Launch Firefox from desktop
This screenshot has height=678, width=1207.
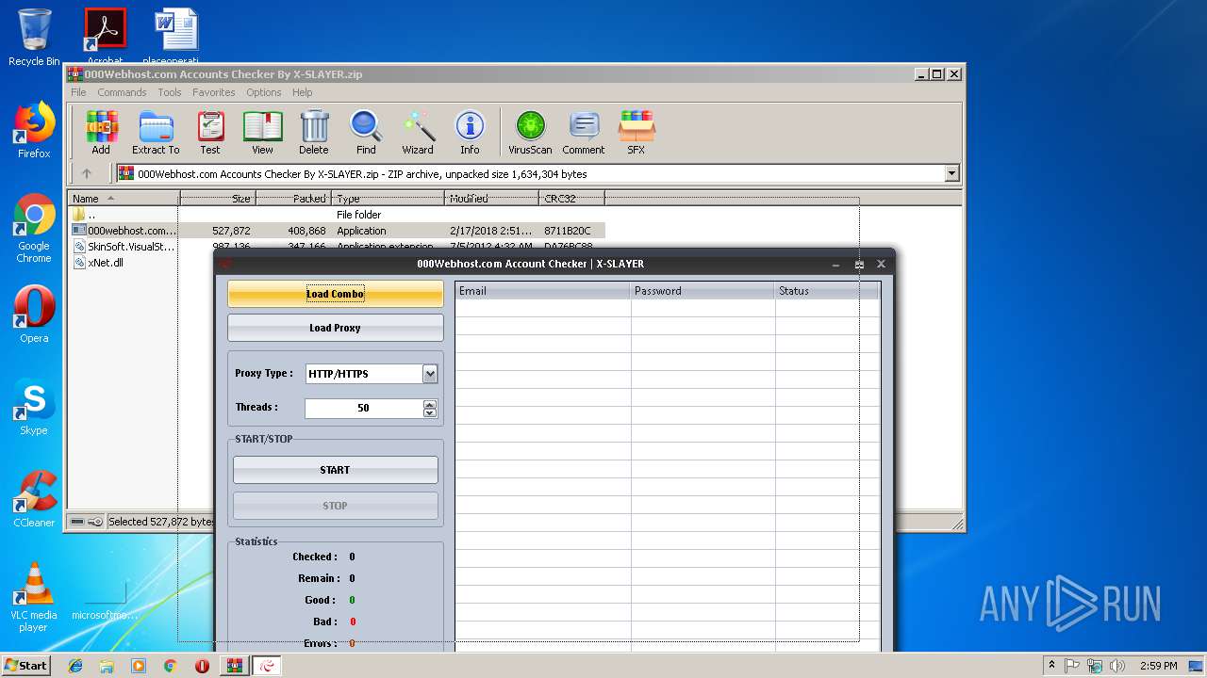pyautogui.click(x=34, y=130)
